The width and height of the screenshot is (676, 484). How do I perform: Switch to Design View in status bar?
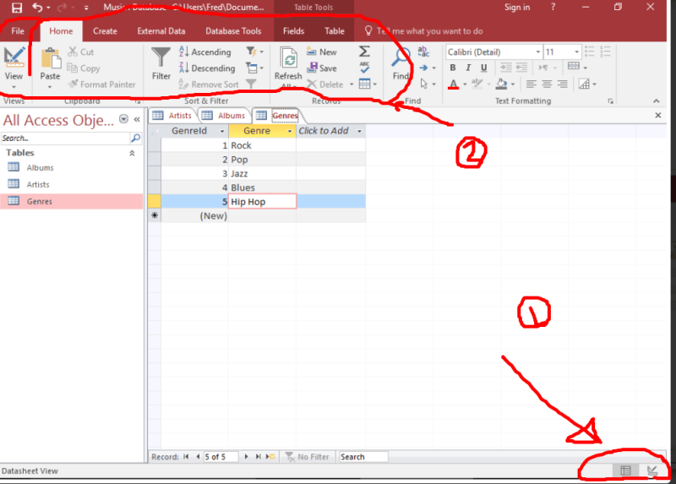point(651,470)
